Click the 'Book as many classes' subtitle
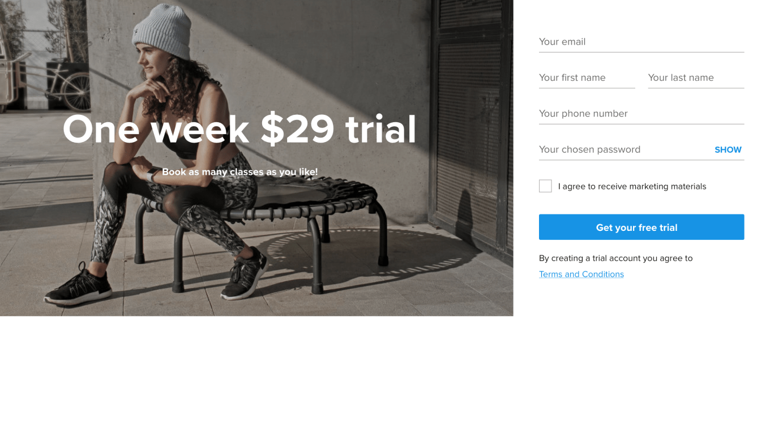This screenshot has width=770, height=421. tap(239, 171)
